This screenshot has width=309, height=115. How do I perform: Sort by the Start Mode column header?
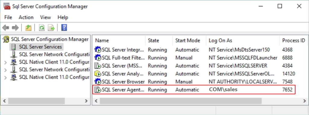click(x=190, y=41)
